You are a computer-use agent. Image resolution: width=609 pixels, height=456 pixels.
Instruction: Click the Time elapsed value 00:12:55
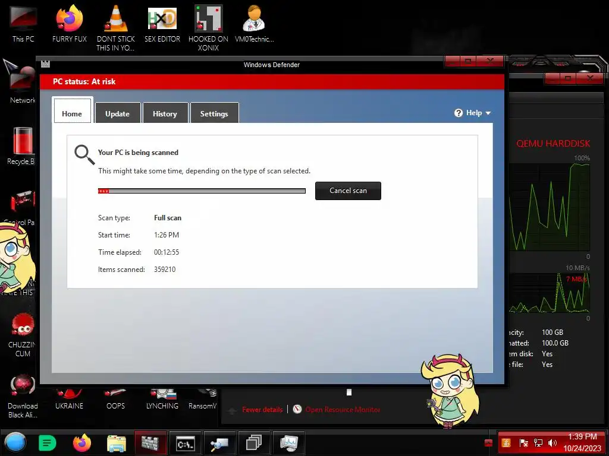(x=167, y=252)
